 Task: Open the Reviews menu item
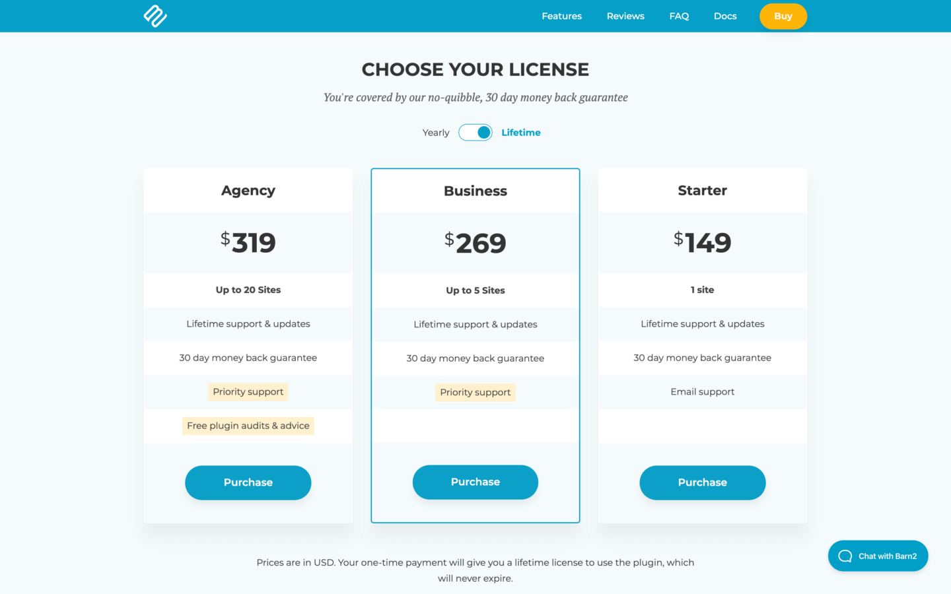coord(625,16)
